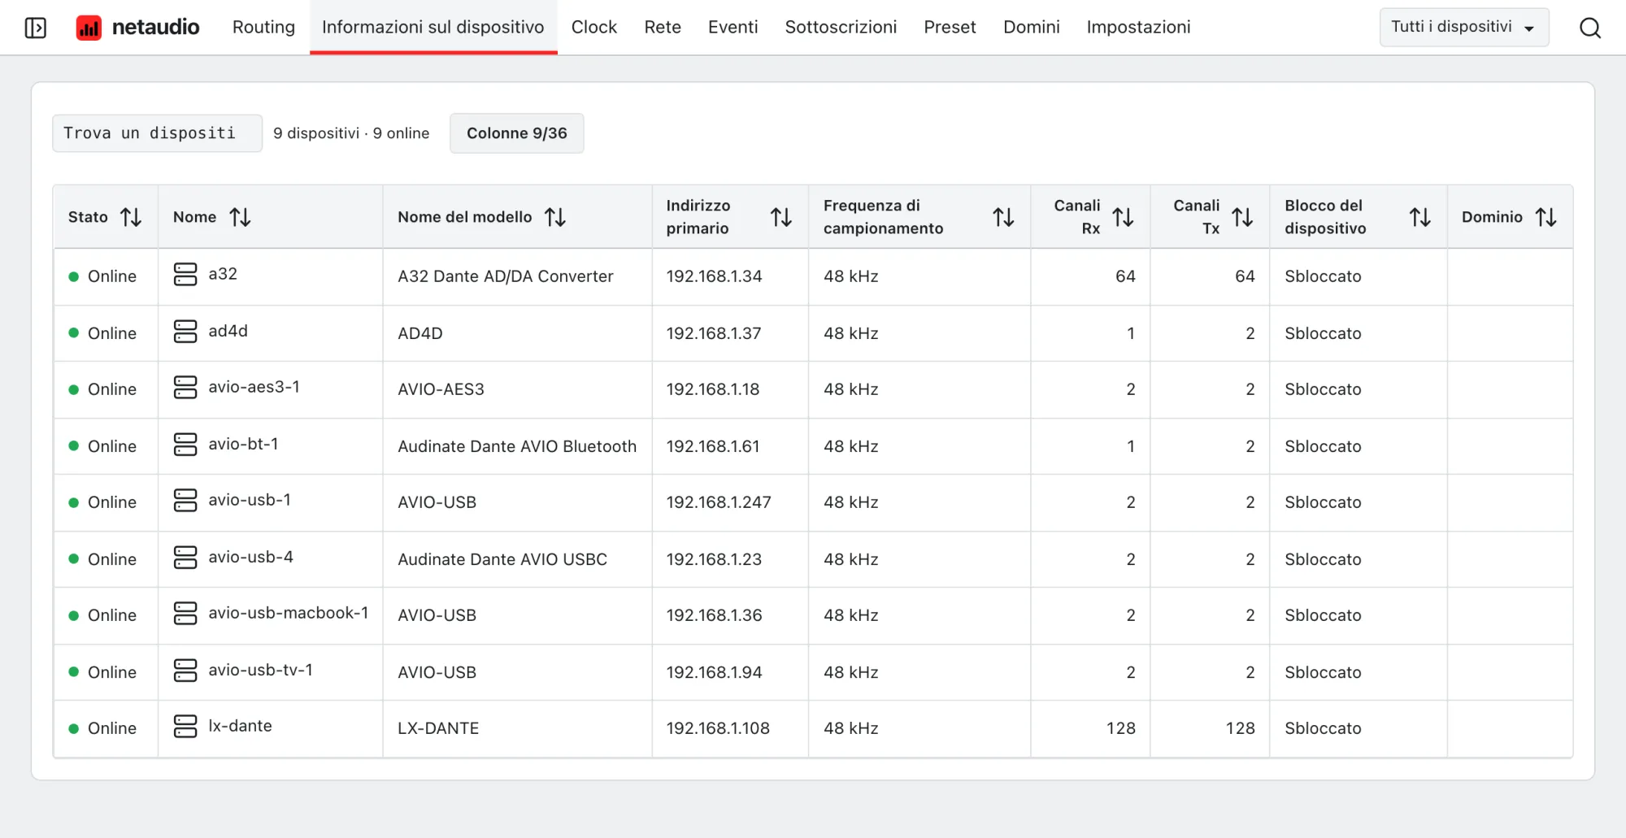
Task: Open the Eventi tab
Action: 733,28
